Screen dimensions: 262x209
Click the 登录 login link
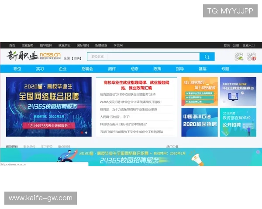click(x=227, y=45)
